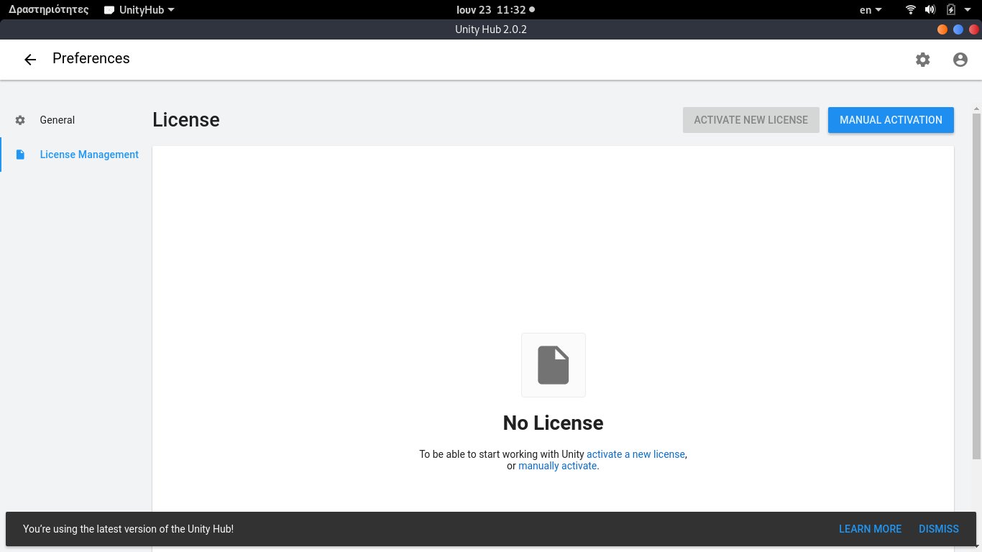The image size is (982, 552).
Task: Click the License Management document icon
Action: [20, 155]
